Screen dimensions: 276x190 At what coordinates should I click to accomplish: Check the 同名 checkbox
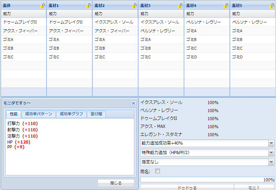[157, 171]
